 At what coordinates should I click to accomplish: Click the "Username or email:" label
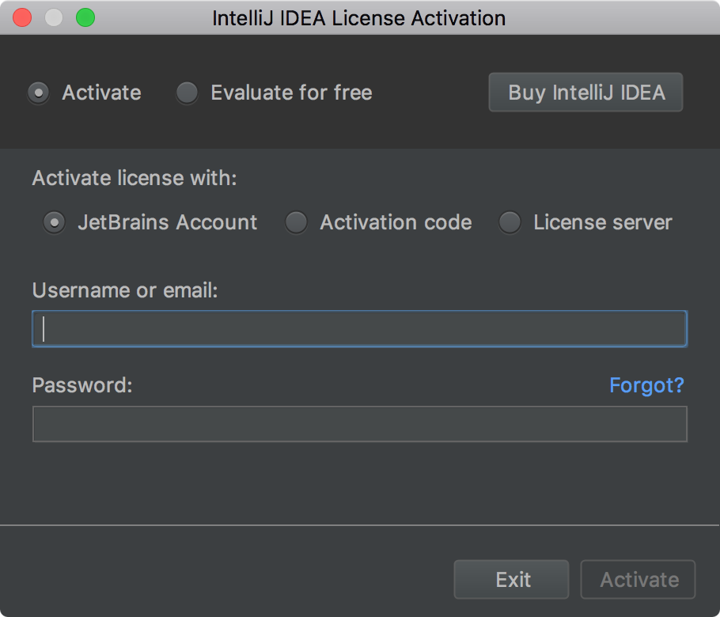tap(125, 290)
